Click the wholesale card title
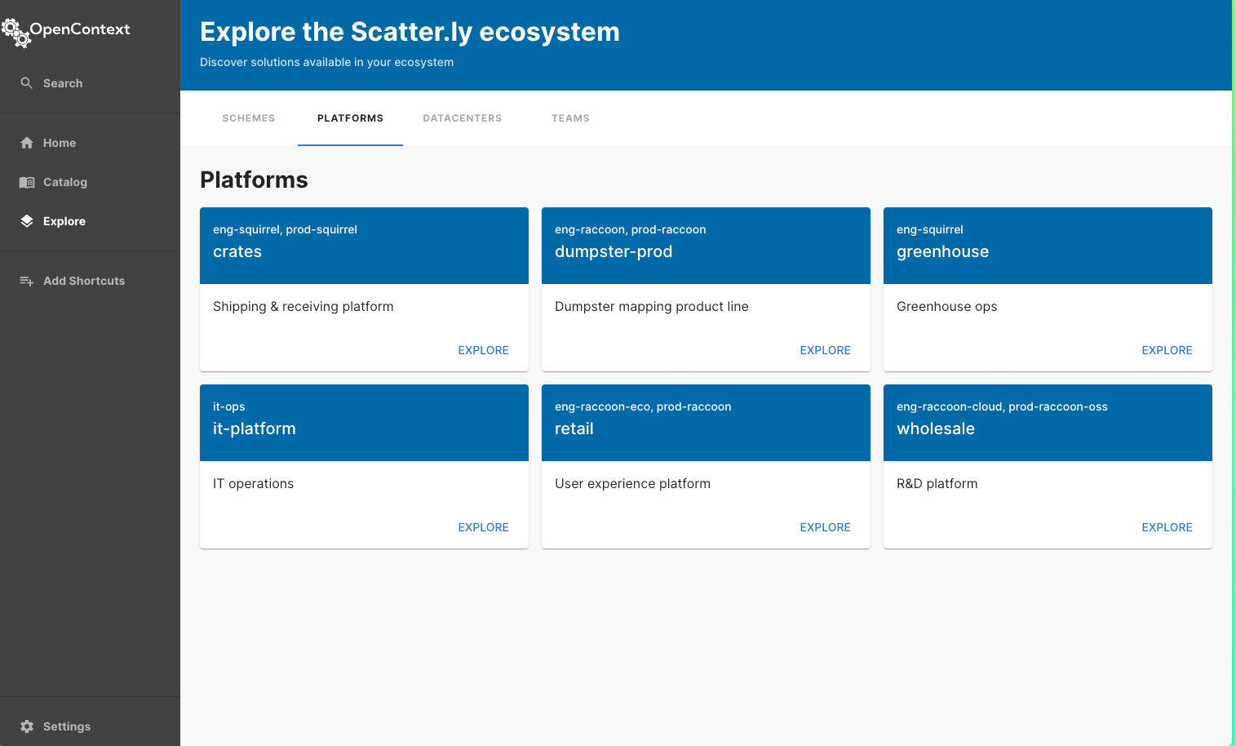 coord(936,429)
